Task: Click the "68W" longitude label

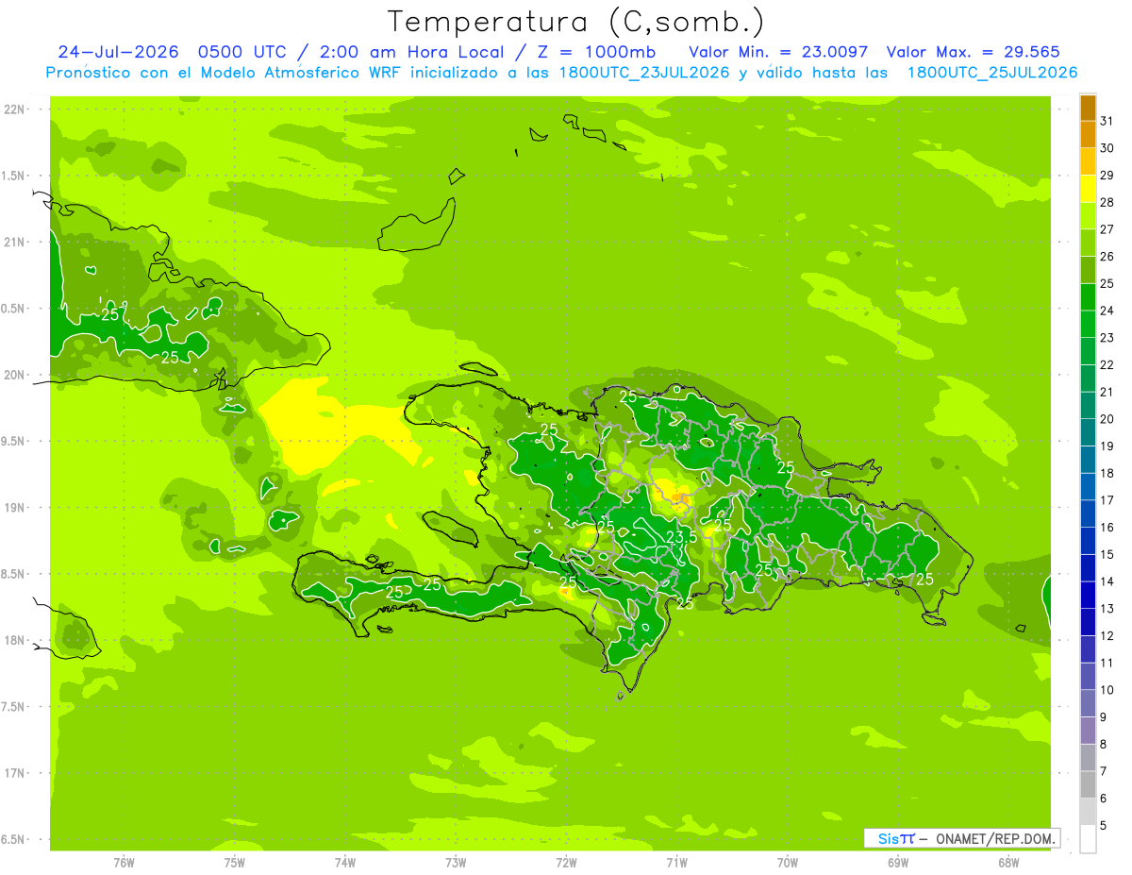Action: 1008,863
